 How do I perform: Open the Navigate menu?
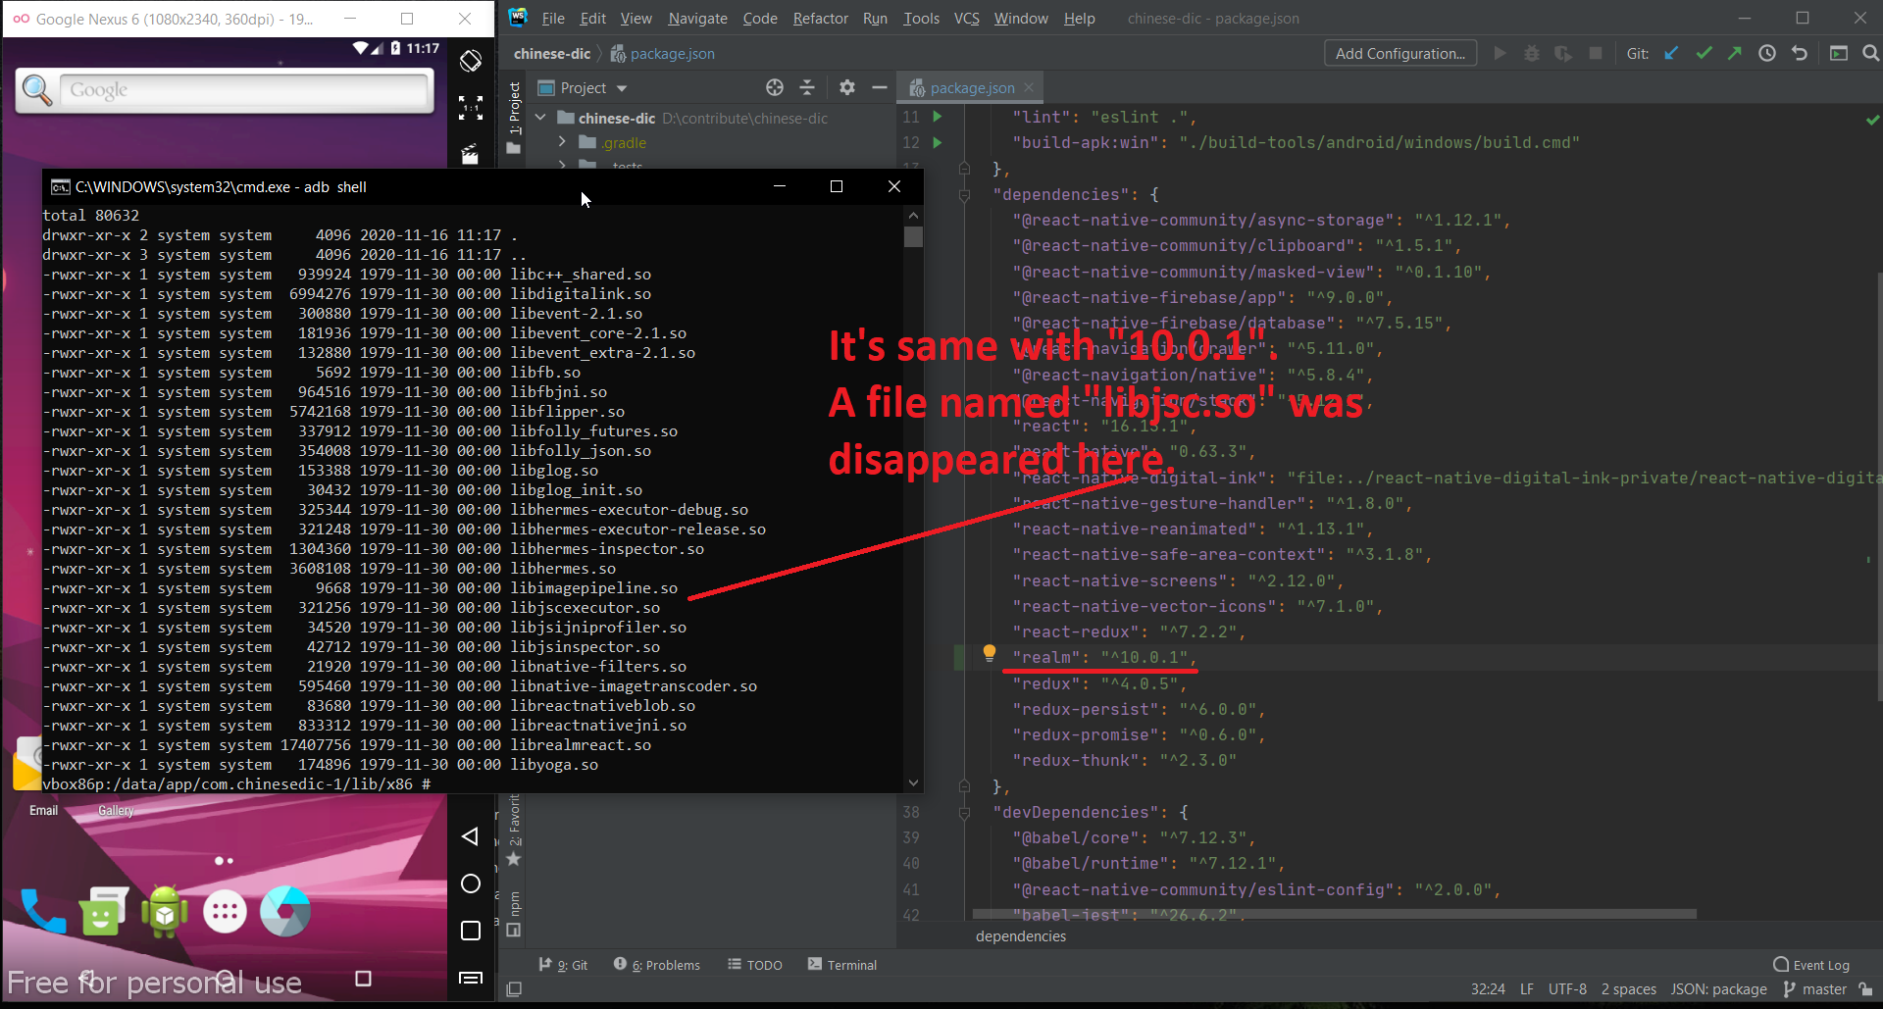tap(697, 19)
